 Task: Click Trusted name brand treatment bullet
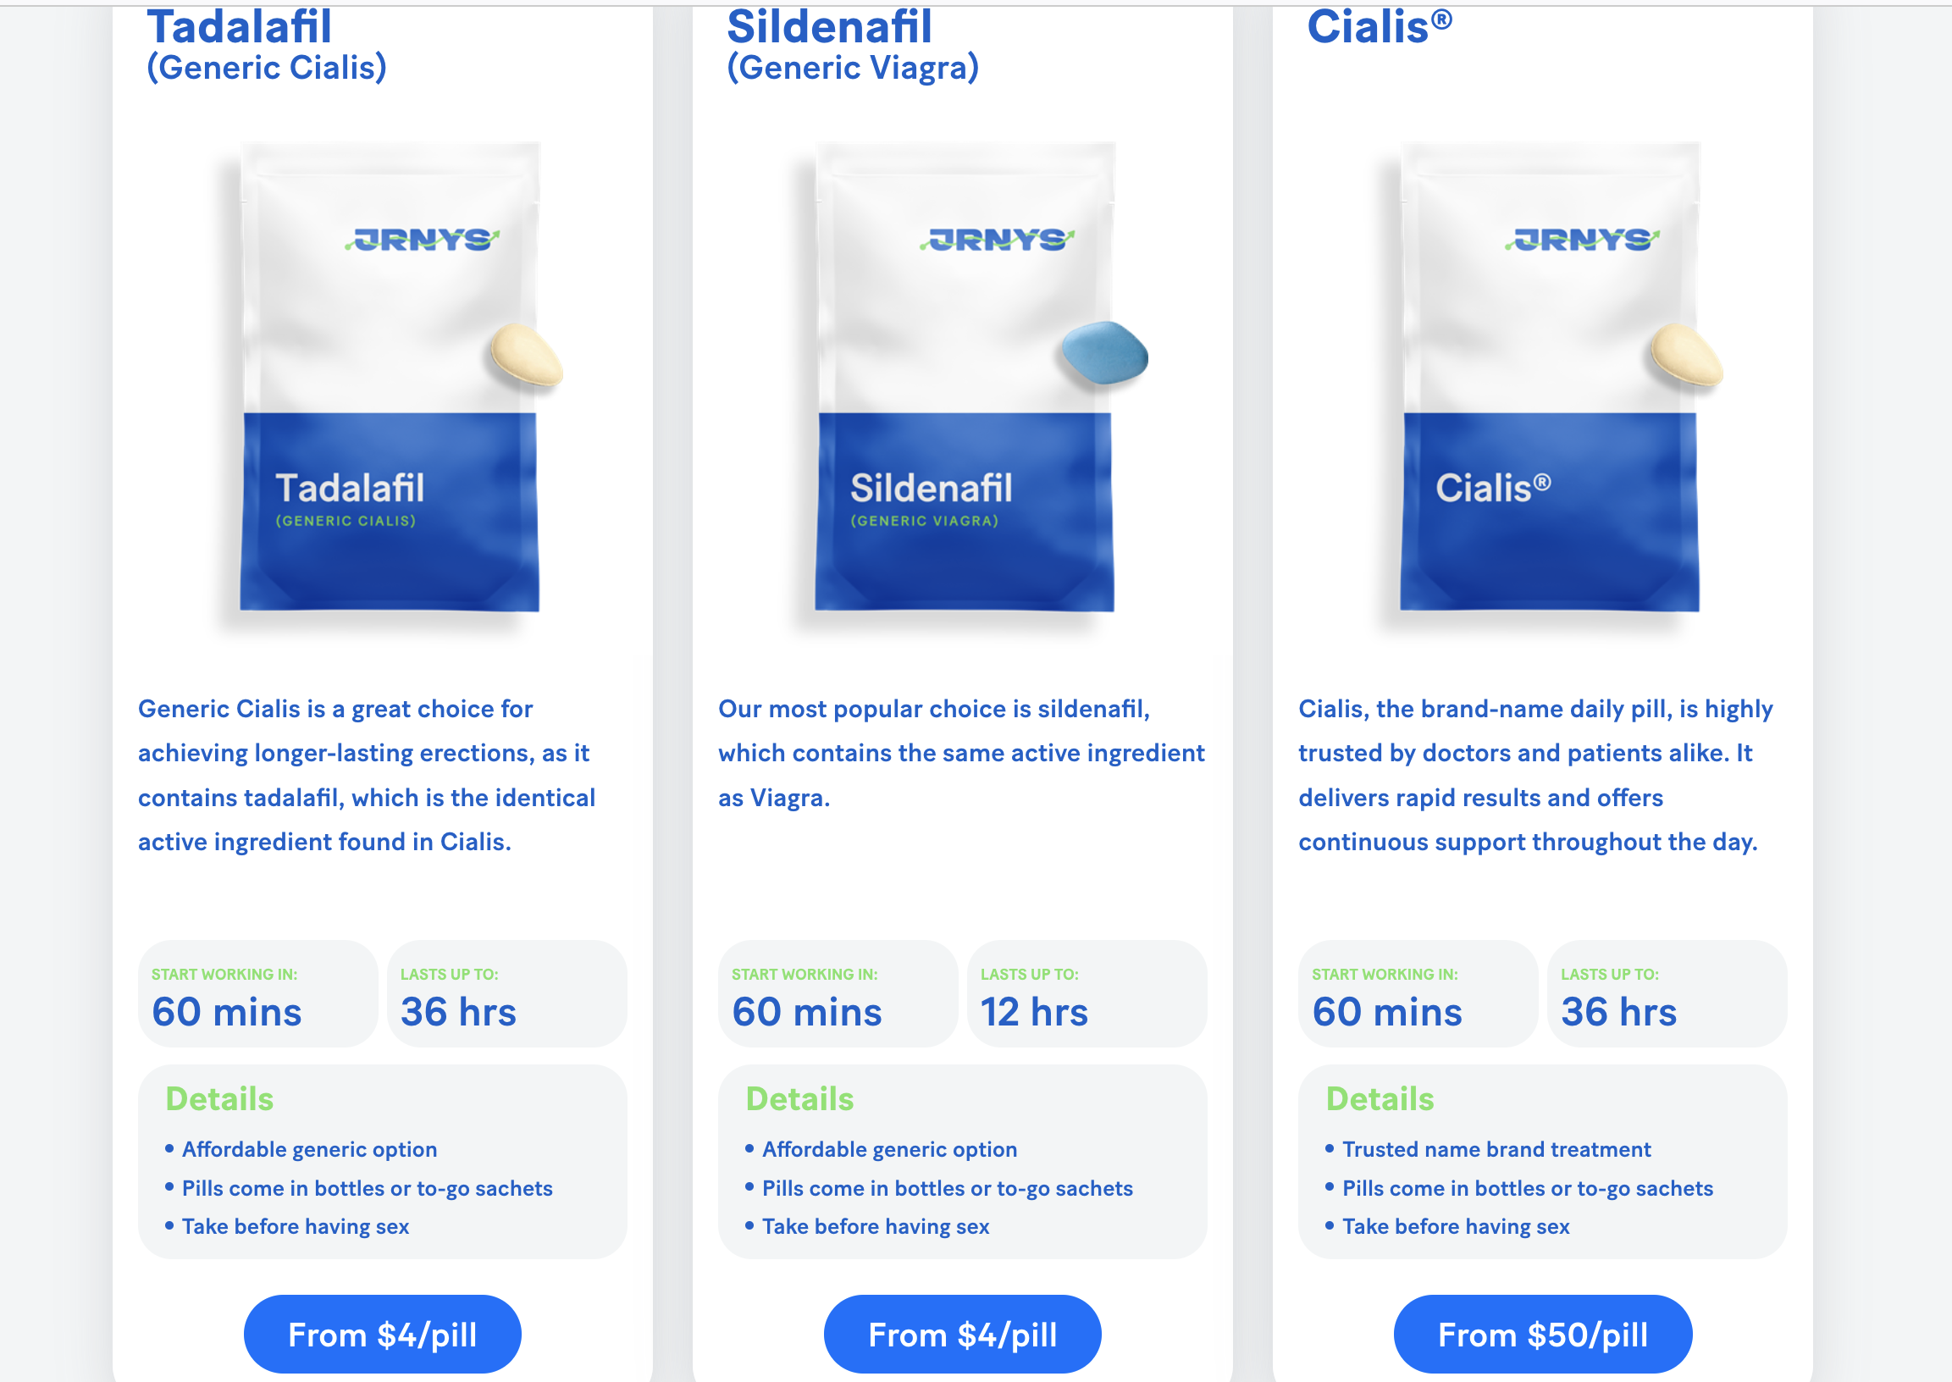[1496, 1149]
